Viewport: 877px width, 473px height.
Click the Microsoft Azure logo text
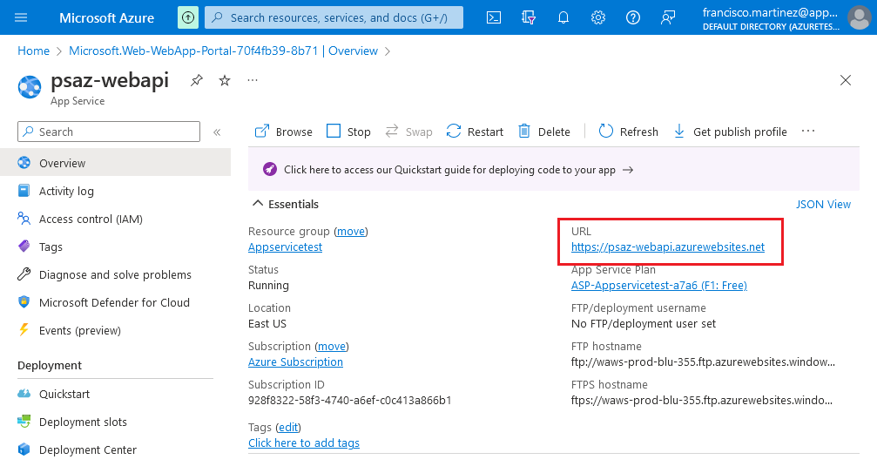coord(107,18)
